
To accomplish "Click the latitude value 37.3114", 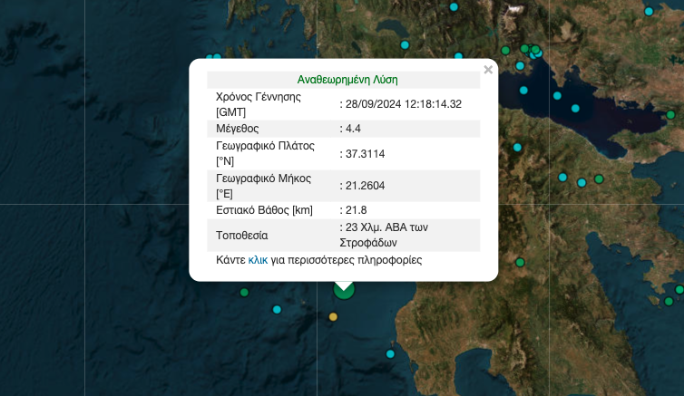I will pos(365,153).
